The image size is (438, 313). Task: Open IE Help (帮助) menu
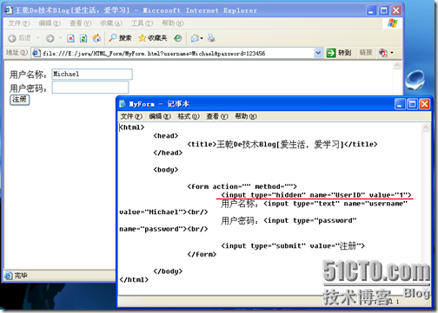click(x=173, y=23)
